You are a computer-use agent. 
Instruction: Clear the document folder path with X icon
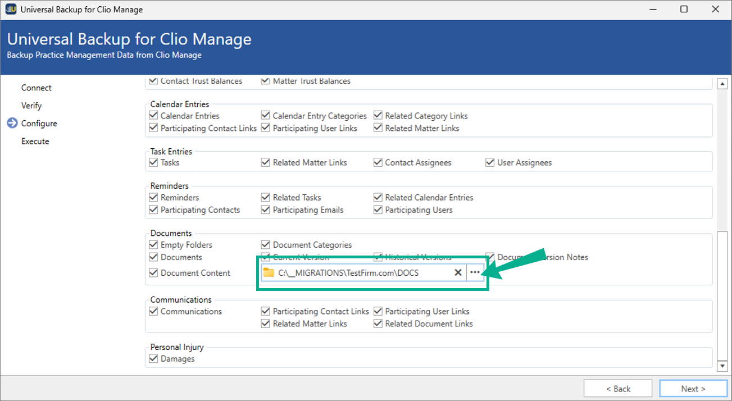(x=458, y=272)
